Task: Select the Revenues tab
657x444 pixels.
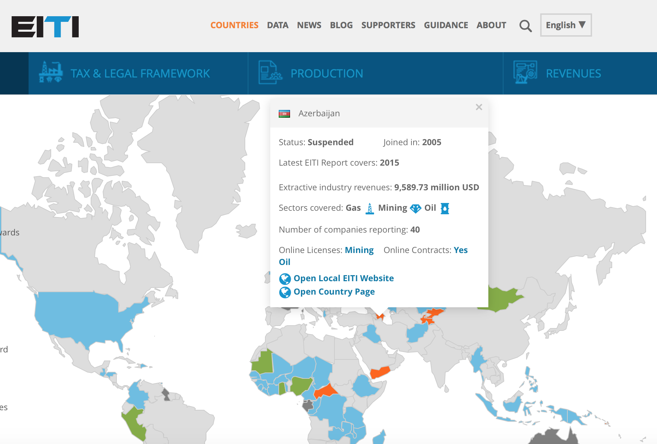Action: click(580, 73)
